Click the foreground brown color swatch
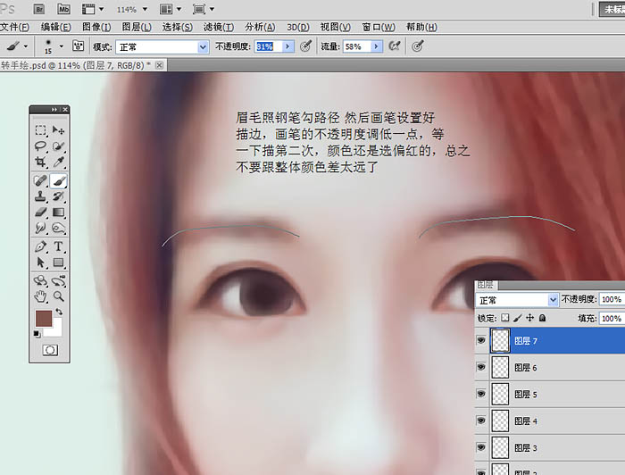 click(x=43, y=319)
